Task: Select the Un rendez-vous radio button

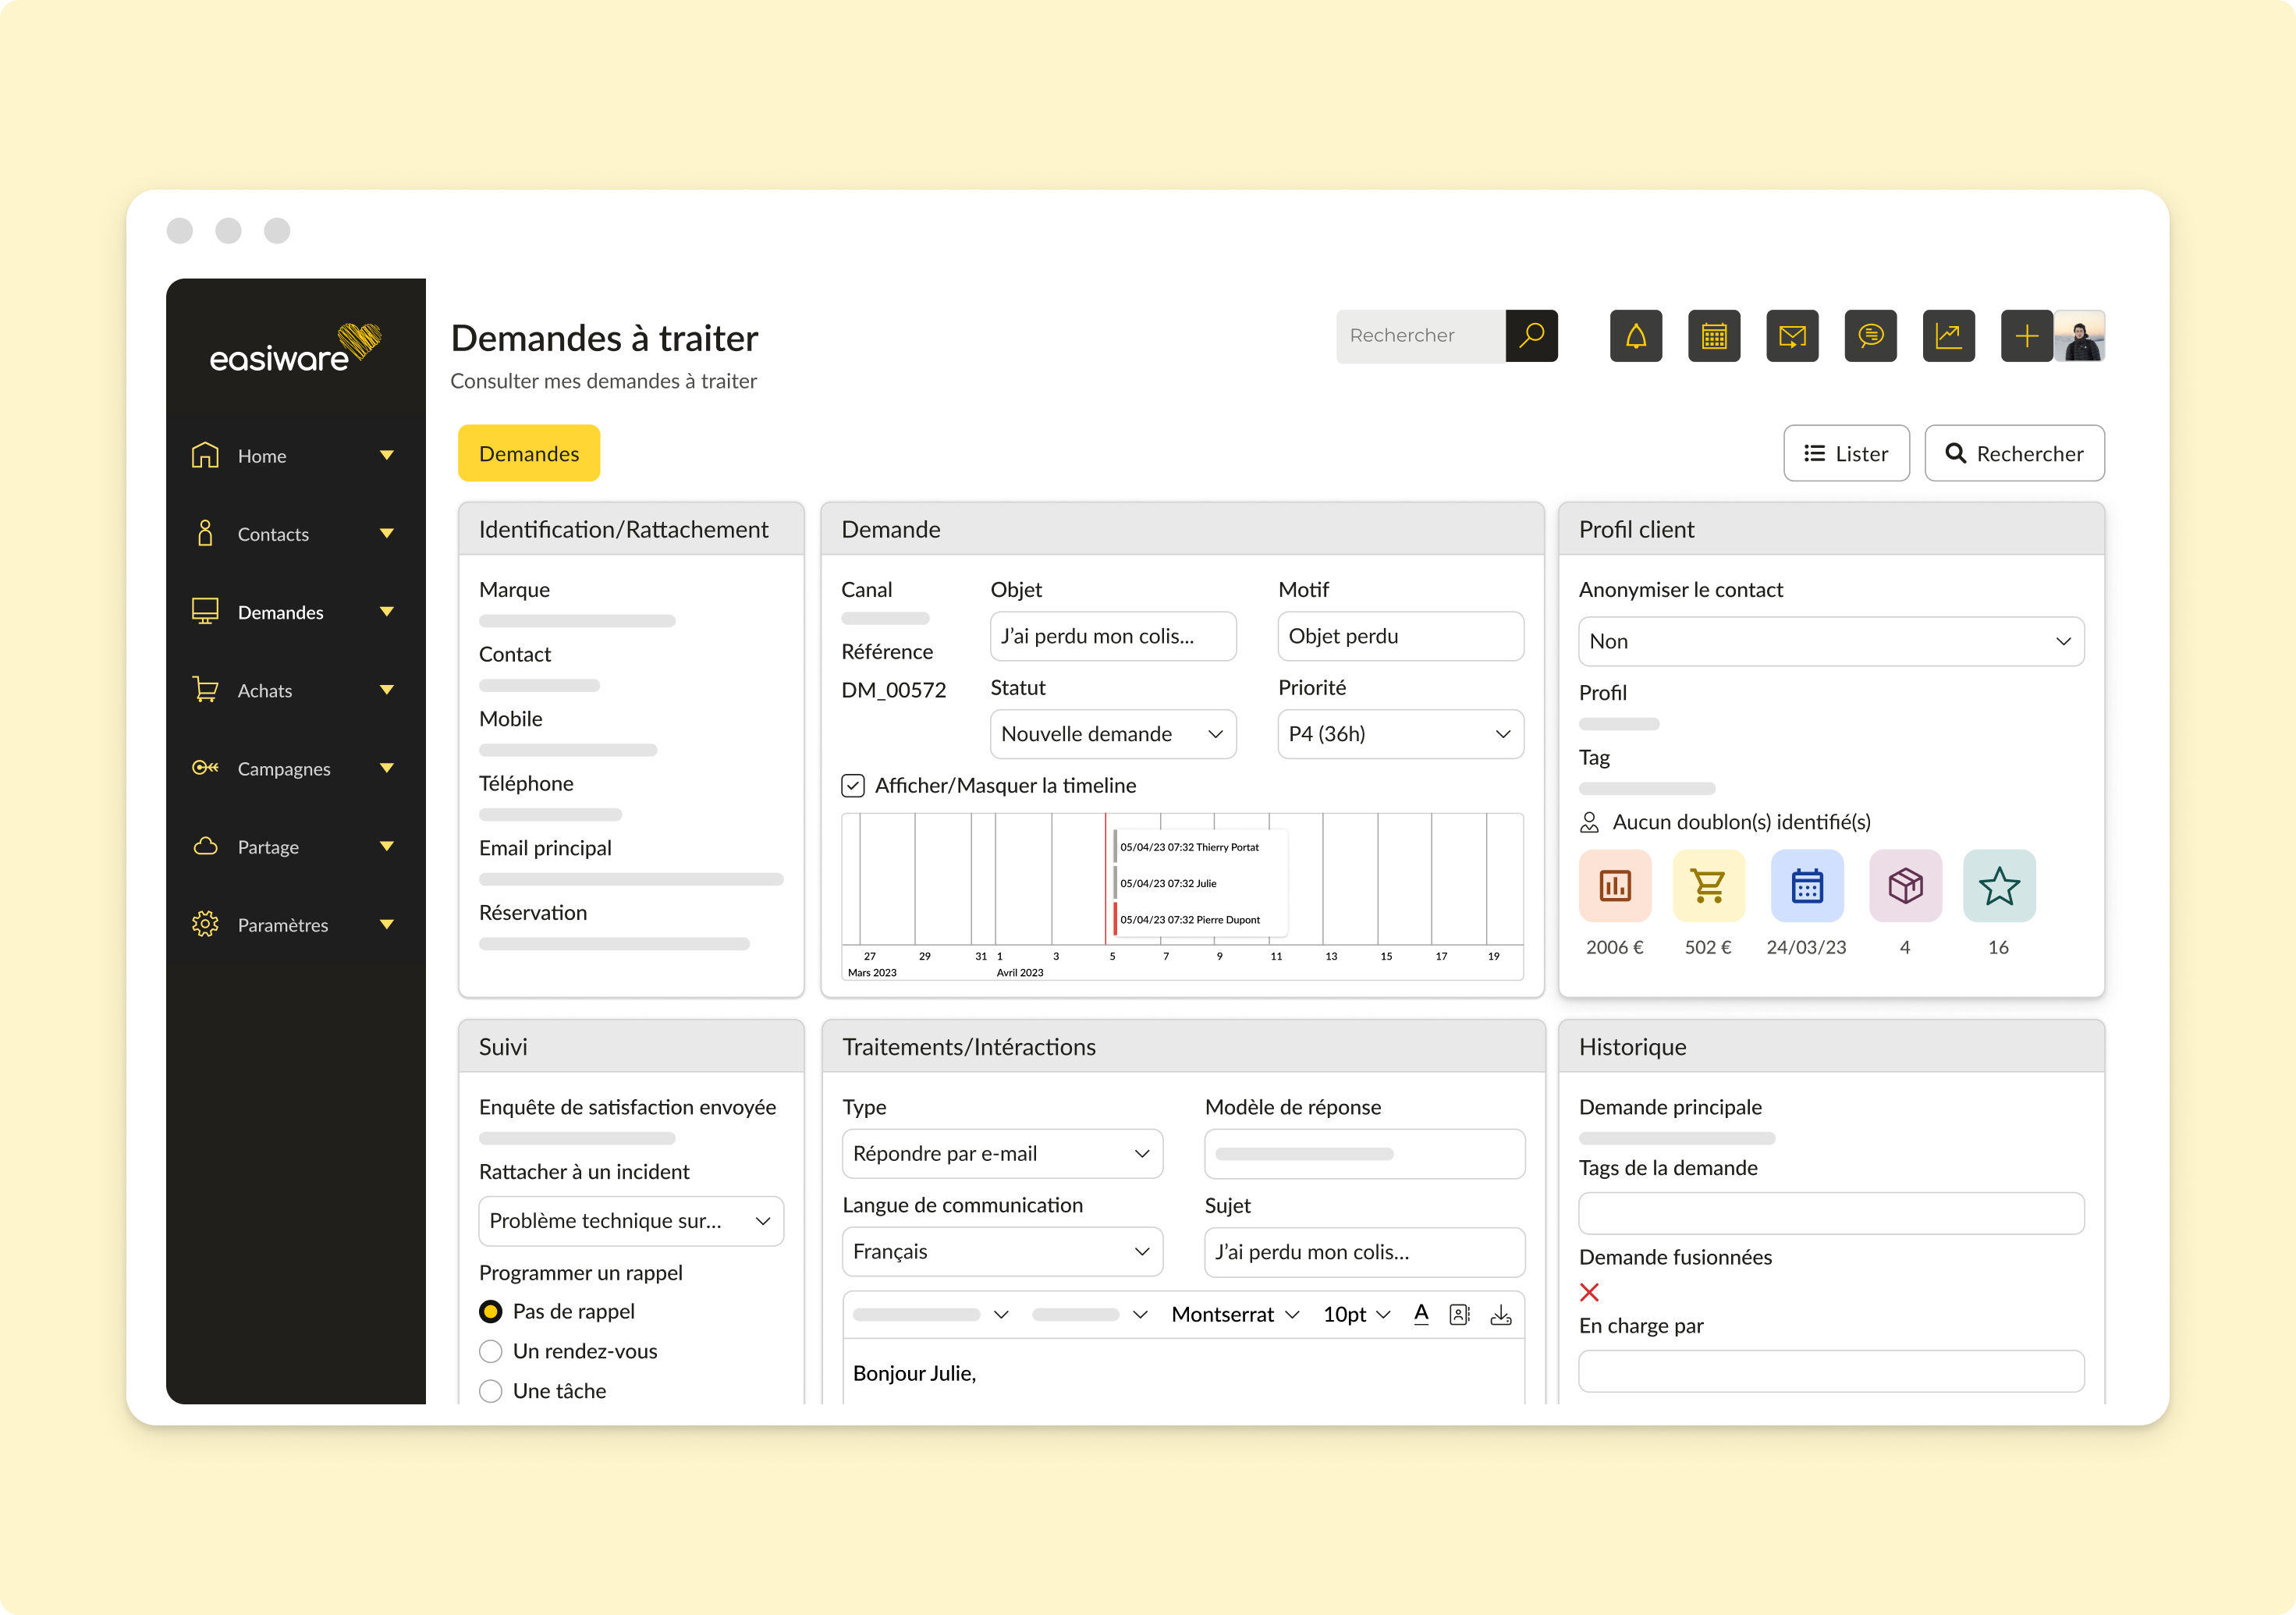Action: pyautogui.click(x=491, y=1351)
